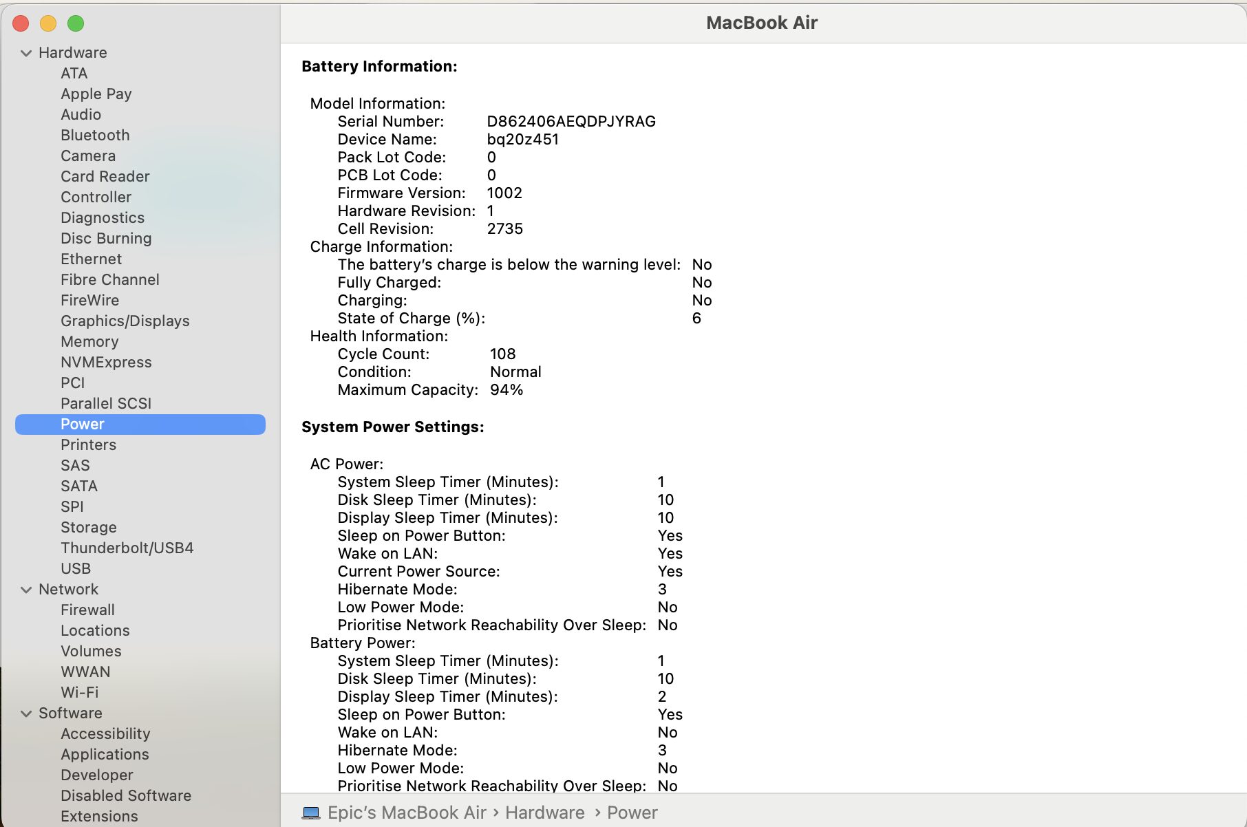Viewport: 1247px width, 827px height.
Task: Click the Condition value Normal
Action: (x=516, y=372)
